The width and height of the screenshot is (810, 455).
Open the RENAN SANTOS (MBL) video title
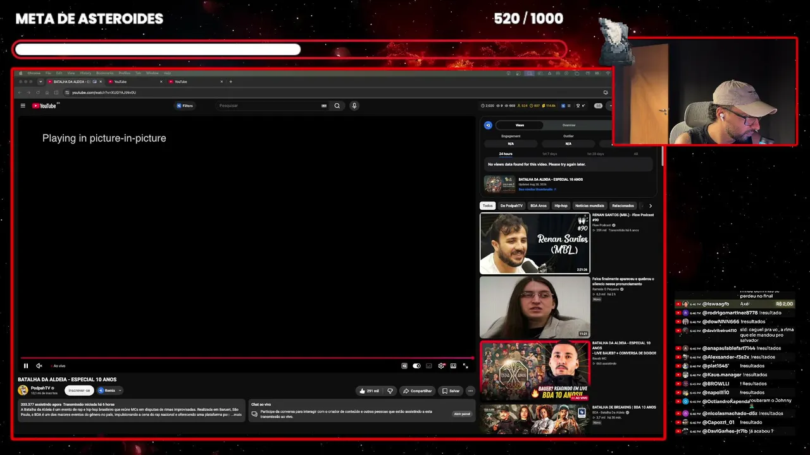click(623, 217)
